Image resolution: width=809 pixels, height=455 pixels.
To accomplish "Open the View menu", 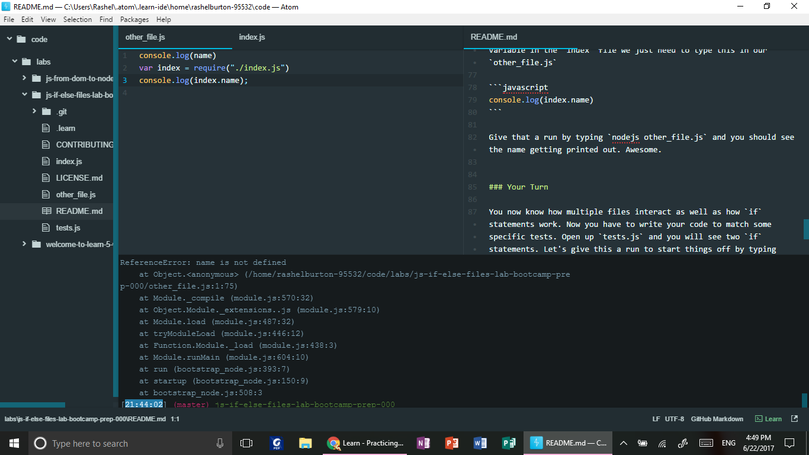I will pyautogui.click(x=49, y=20).
